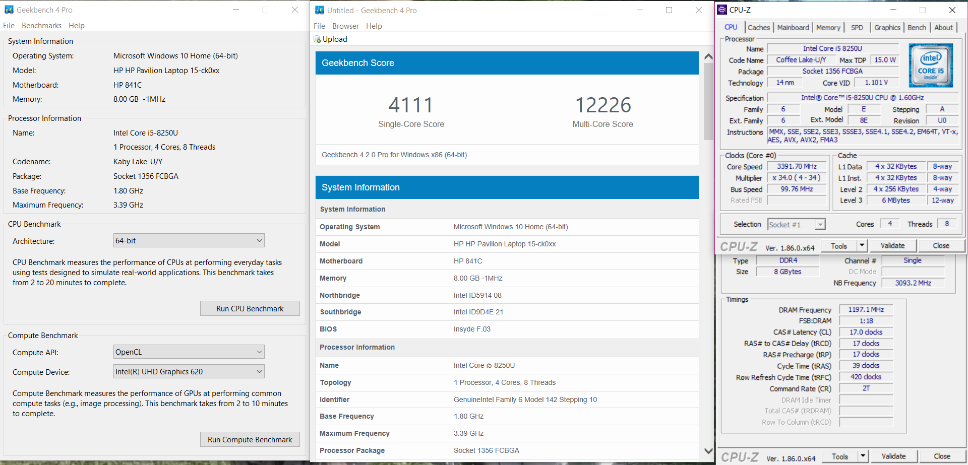Click scrollbar down arrow in results window

pyautogui.click(x=708, y=451)
